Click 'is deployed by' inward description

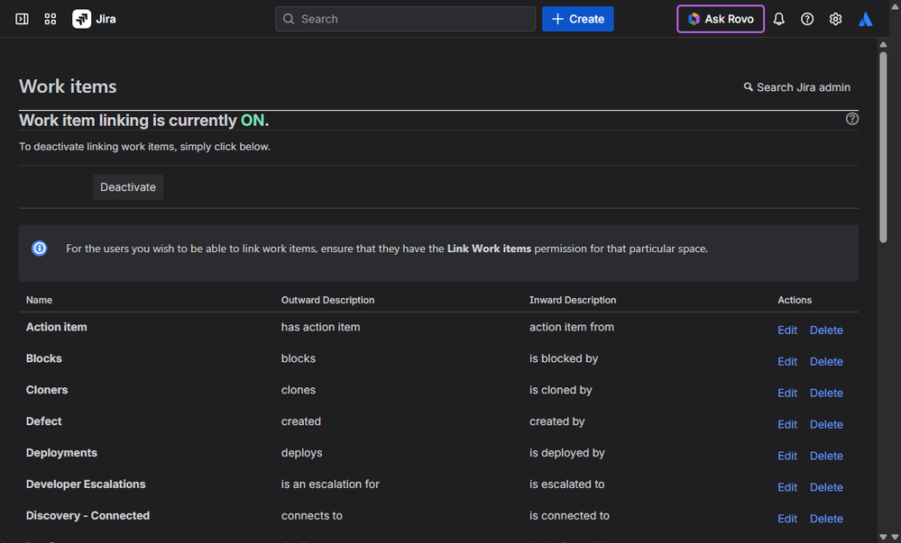567,453
